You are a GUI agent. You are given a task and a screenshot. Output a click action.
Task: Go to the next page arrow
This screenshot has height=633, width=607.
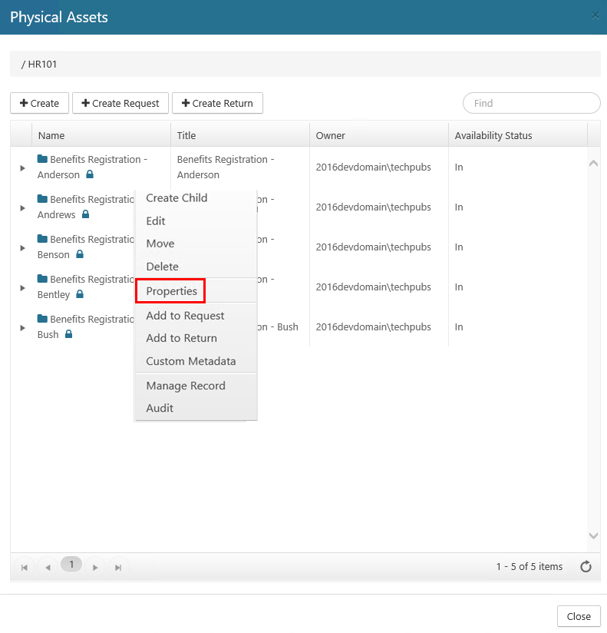coord(95,567)
